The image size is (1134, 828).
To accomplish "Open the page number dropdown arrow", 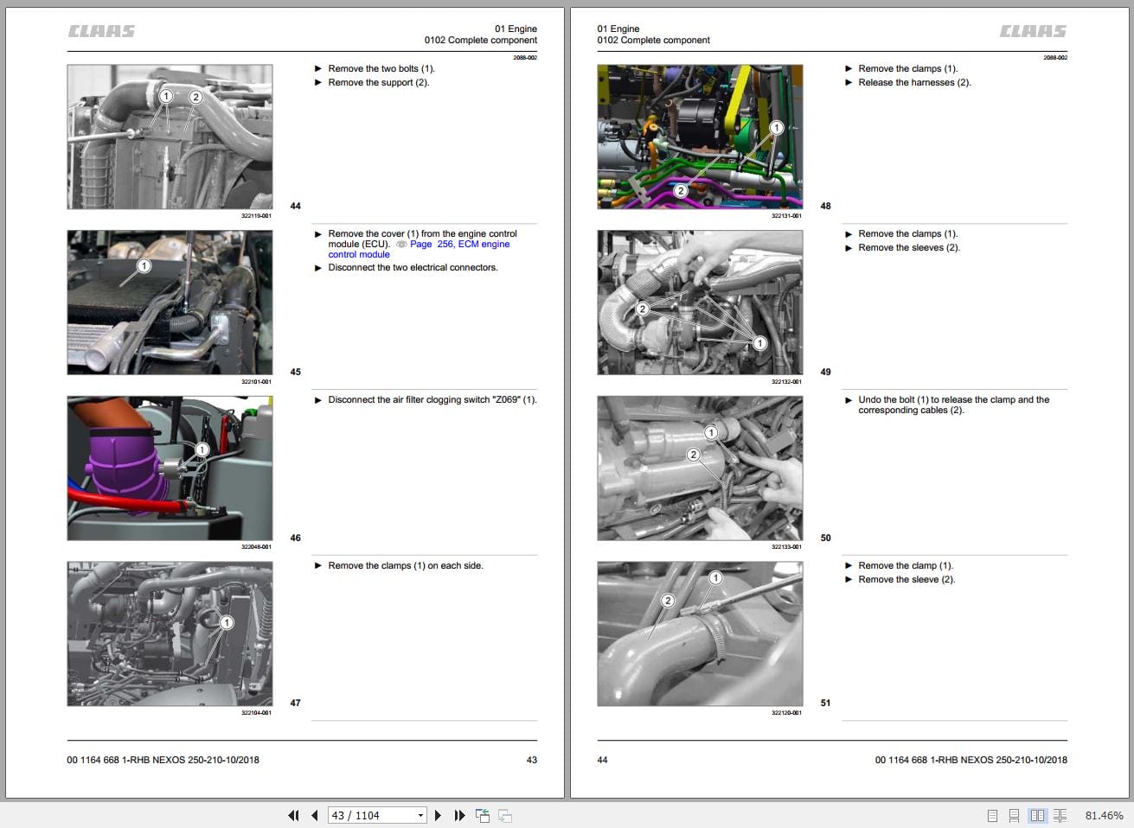I will (x=421, y=815).
